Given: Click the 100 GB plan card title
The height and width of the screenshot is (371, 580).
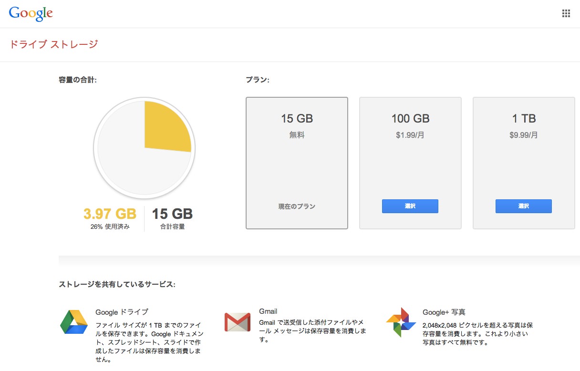Looking at the screenshot, I should [x=410, y=119].
